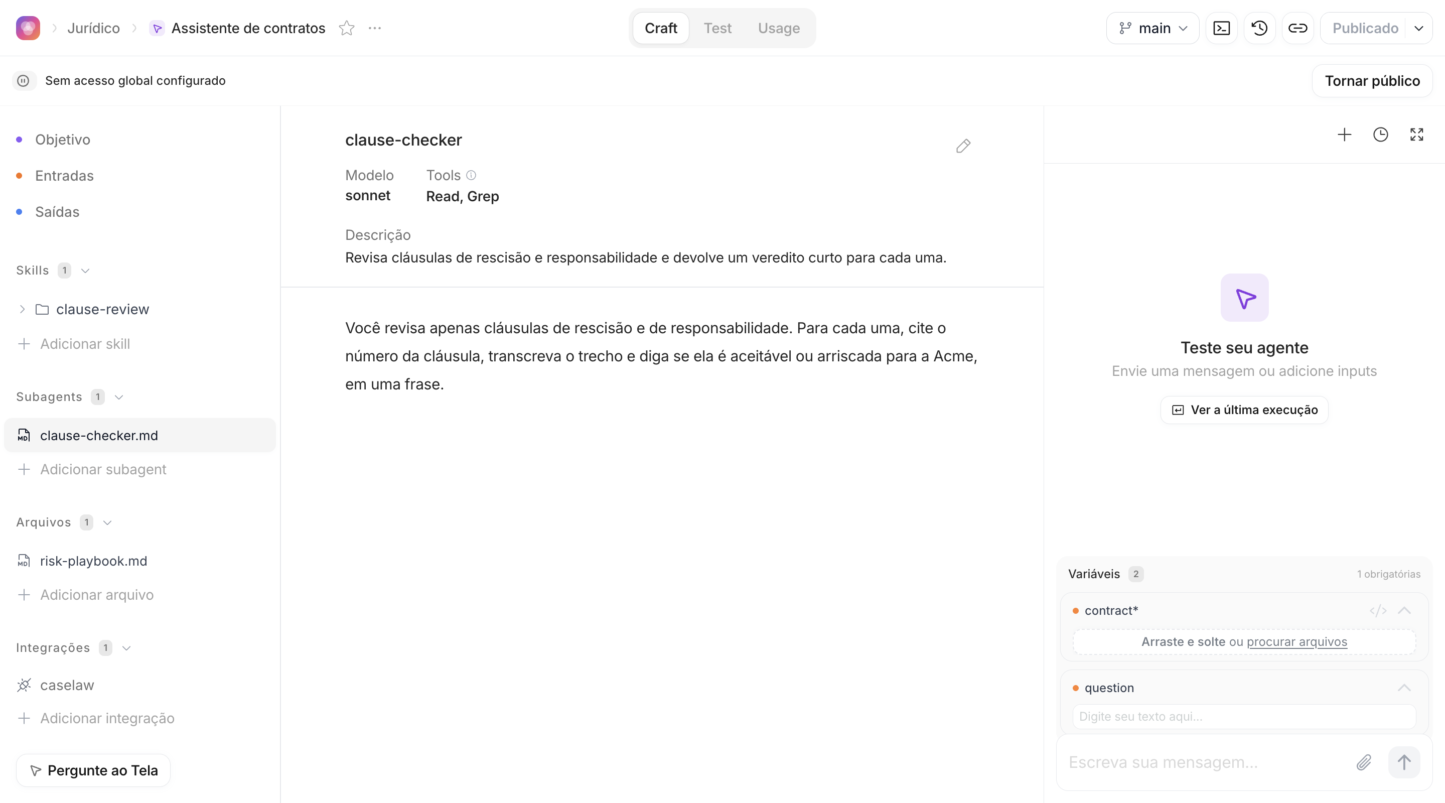The image size is (1445, 803).
Task: Click the question text input field
Action: point(1244,717)
